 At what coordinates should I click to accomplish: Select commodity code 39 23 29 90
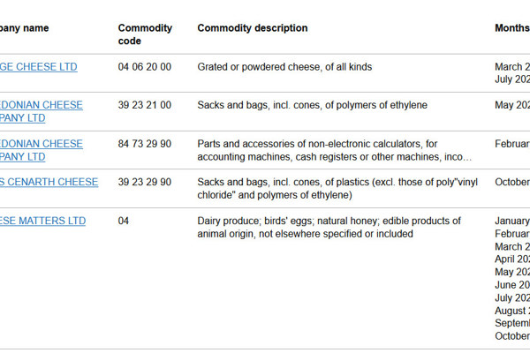[x=145, y=182]
